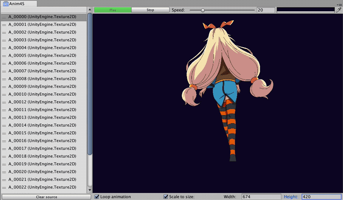This screenshot has width=343, height=200.
Task: Click the Speed label
Action: click(178, 10)
